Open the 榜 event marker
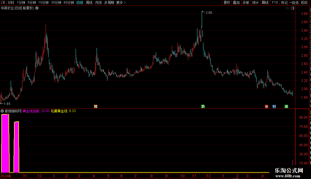The height and width of the screenshot is (179, 311). 96,107
